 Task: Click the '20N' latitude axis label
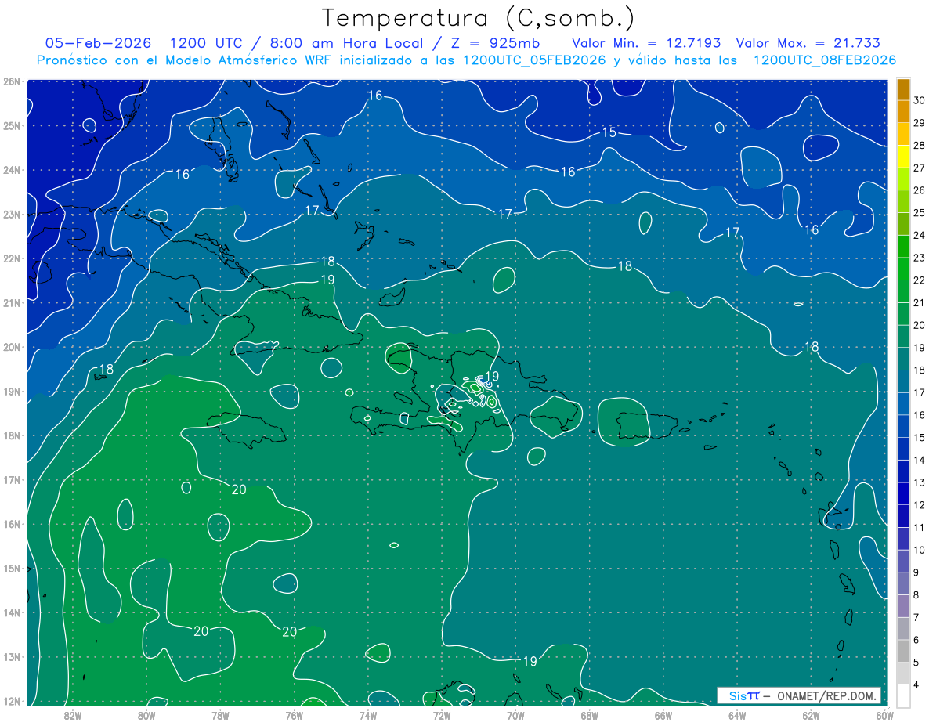(11, 347)
